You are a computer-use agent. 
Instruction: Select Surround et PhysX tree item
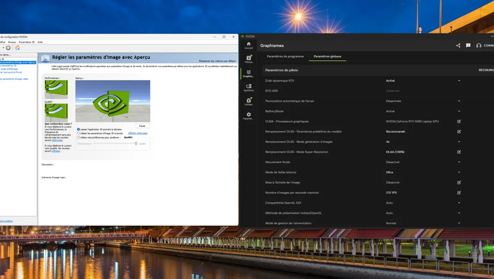click(x=10, y=72)
